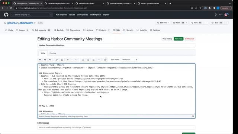The image size is (238, 134).
Task: Open the Pull requests repository tab
Action: 41,30
